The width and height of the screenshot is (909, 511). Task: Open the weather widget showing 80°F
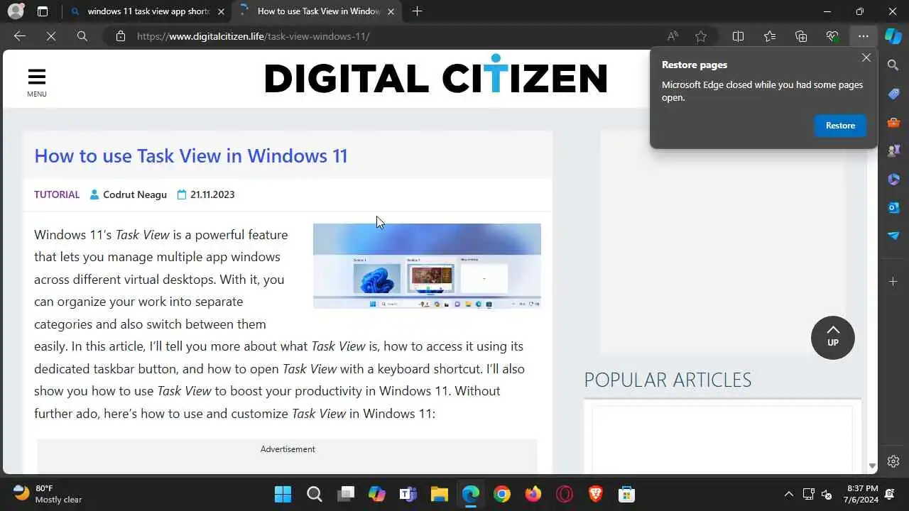tap(48, 494)
